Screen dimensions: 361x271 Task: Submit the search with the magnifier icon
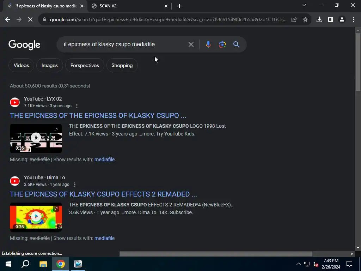tap(237, 44)
